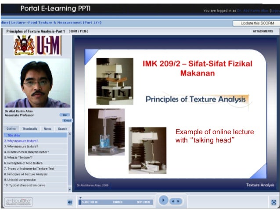Select Types of Instrumental Texture Test item
The image size is (280, 210).
36,168
